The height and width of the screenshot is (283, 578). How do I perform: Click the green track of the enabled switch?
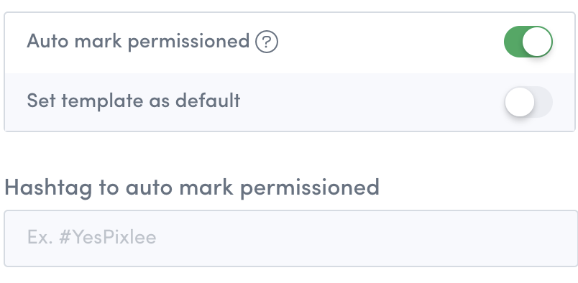tap(513, 42)
